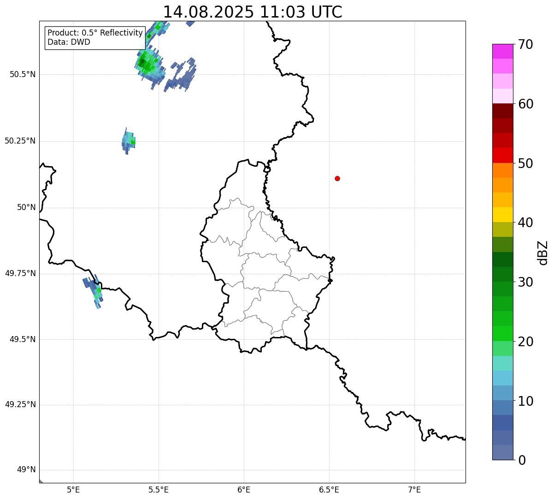This screenshot has width=554, height=499.
Task: Click the light green swatch just below 20
Action: click(x=503, y=349)
